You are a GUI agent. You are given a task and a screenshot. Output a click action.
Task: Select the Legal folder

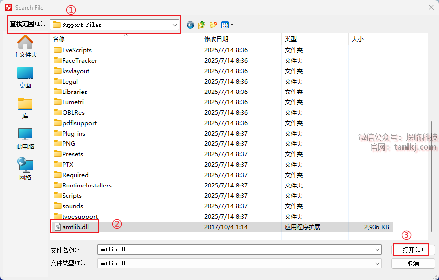pos(70,82)
